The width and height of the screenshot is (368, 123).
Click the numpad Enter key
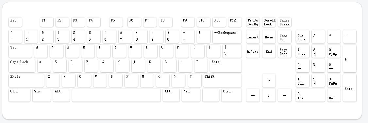tap(349, 88)
